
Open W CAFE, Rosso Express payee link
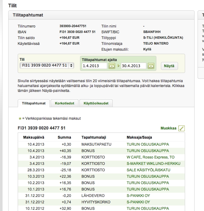pyautogui.click(x=151, y=157)
